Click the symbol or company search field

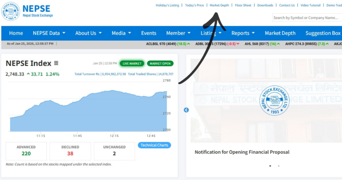coord(307,18)
